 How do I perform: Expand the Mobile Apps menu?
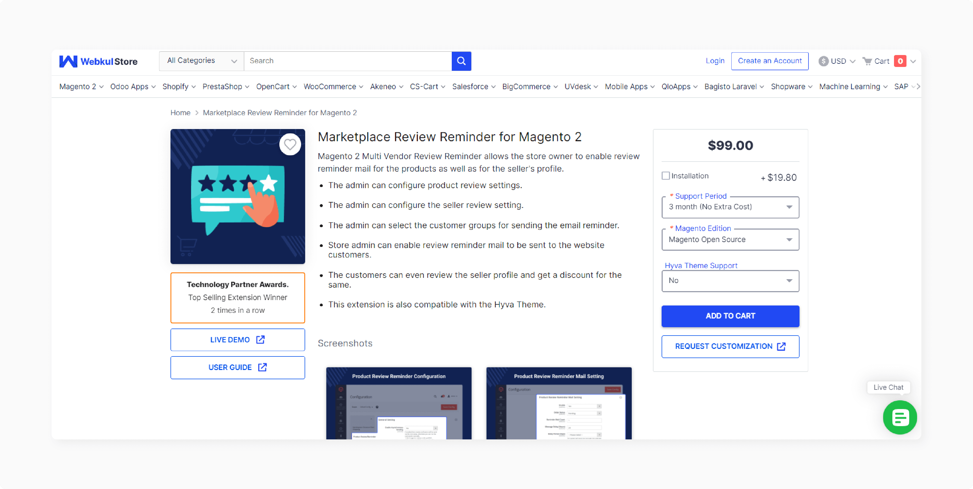[x=630, y=87]
